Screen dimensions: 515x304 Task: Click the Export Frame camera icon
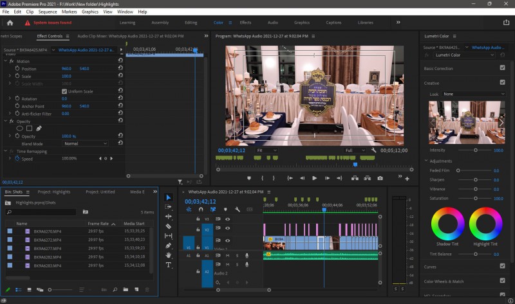pos(380,178)
